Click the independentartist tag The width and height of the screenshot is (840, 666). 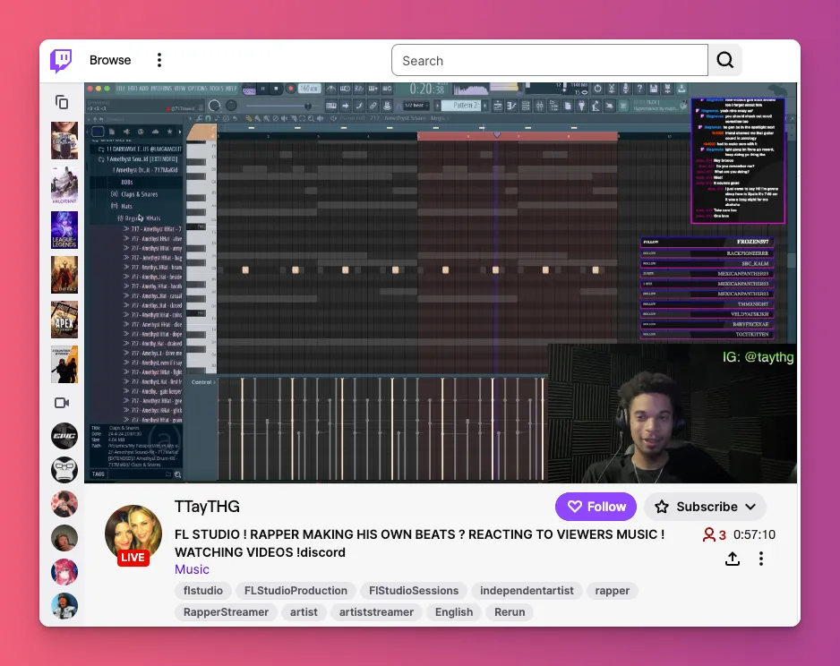[x=527, y=591]
